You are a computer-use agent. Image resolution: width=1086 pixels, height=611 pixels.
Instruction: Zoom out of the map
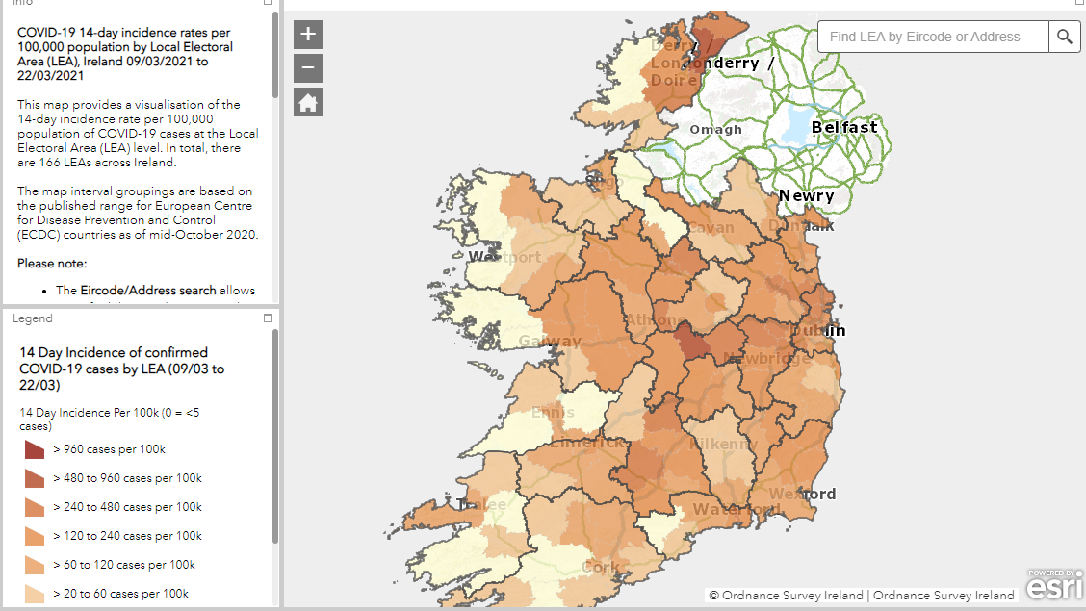tap(308, 68)
